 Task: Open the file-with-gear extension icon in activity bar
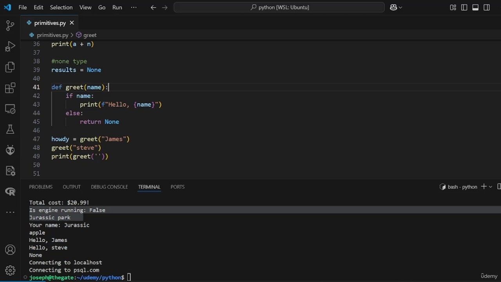[x=10, y=171]
